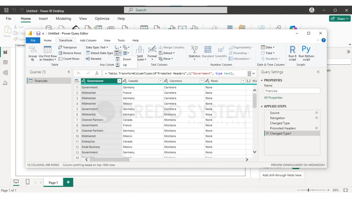Click Rename in the Any Column group
Viewport: 352px width, 198px height.
click(x=94, y=59)
